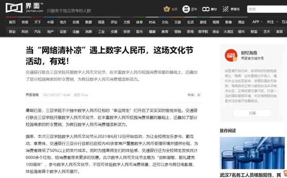Go to the 体育 sports section

[139, 22]
